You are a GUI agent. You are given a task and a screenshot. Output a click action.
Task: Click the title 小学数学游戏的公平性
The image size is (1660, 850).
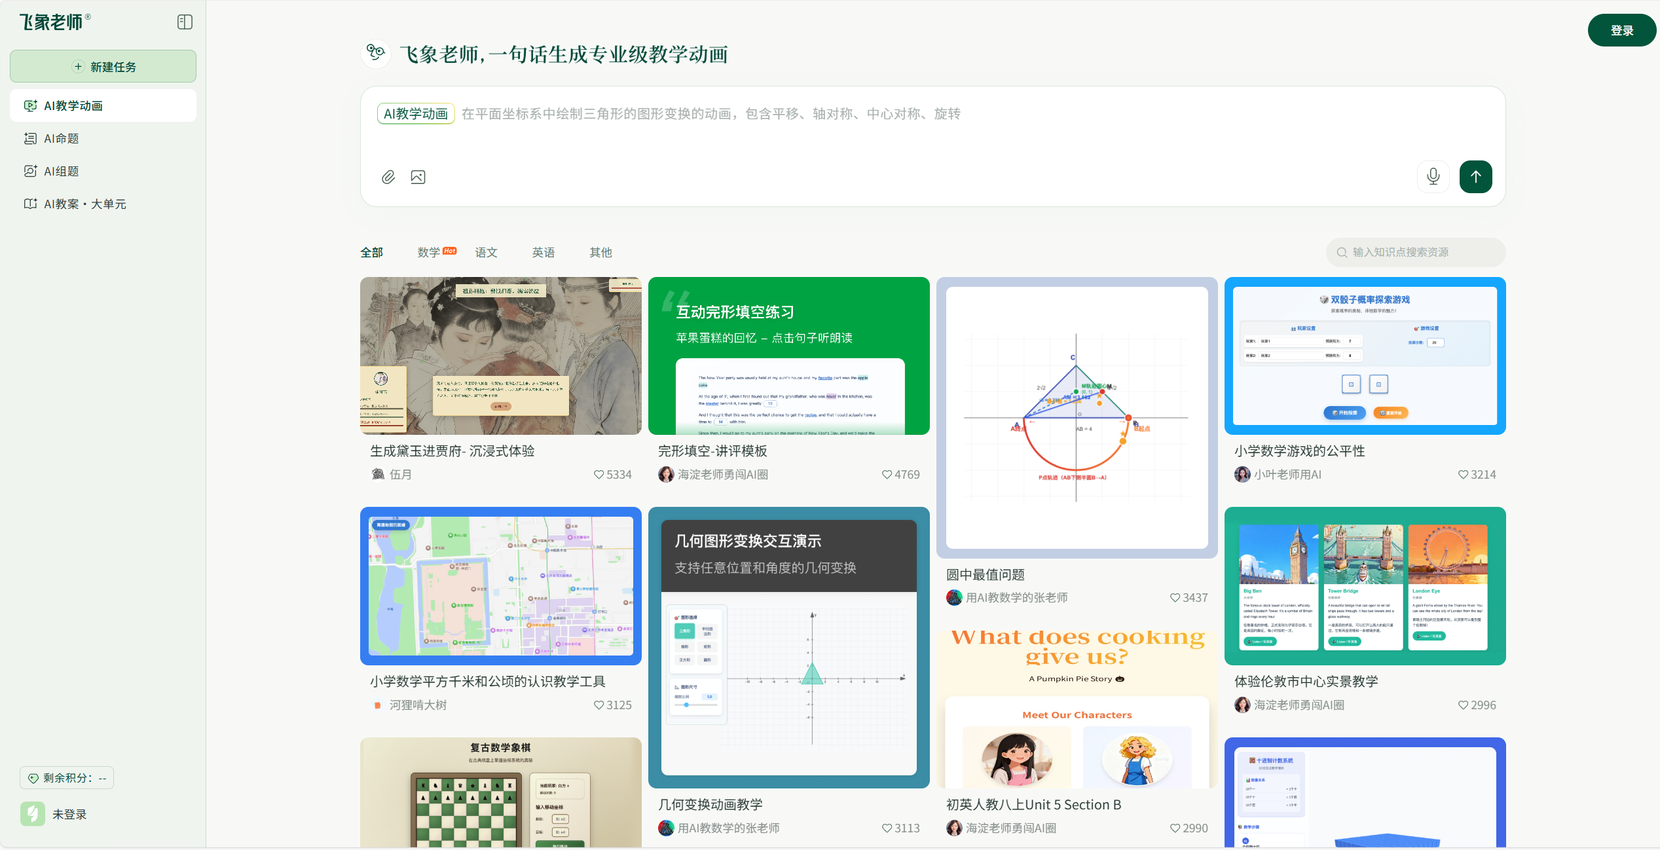pos(1300,451)
